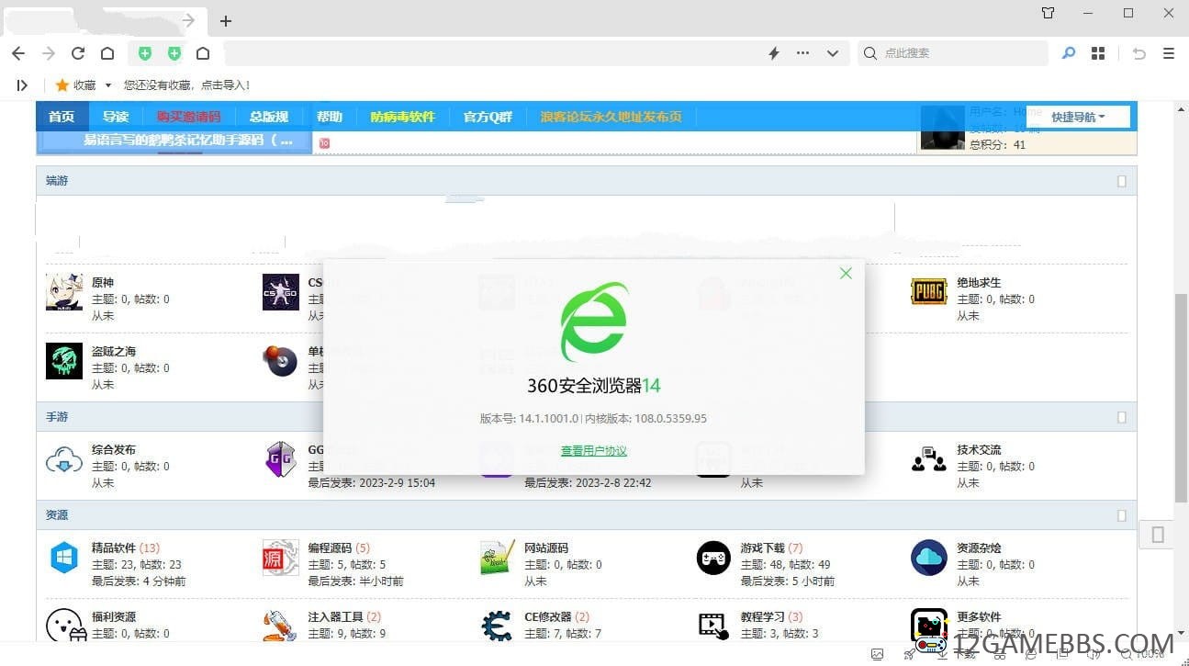Open the 资源杂烩 cloud icon
The image size is (1189, 666).
coord(929,558)
